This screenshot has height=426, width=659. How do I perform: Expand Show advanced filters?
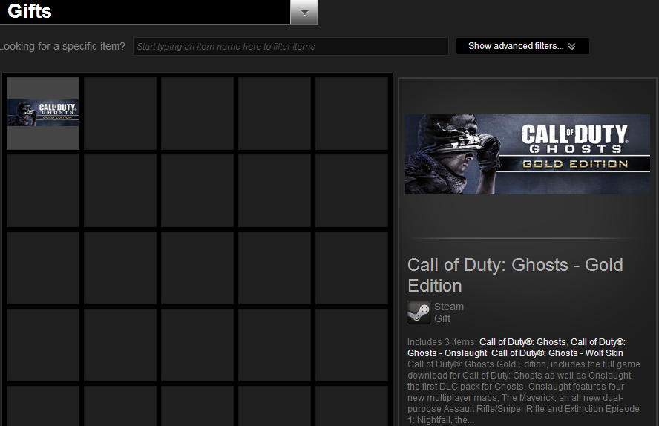tap(522, 46)
